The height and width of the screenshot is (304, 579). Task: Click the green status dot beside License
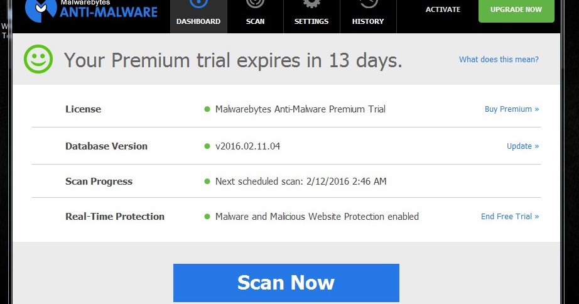coord(207,109)
